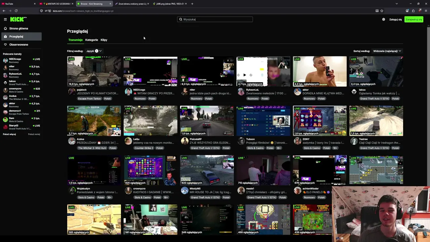
Task: Open the Firefox application menu
Action: click(426, 11)
